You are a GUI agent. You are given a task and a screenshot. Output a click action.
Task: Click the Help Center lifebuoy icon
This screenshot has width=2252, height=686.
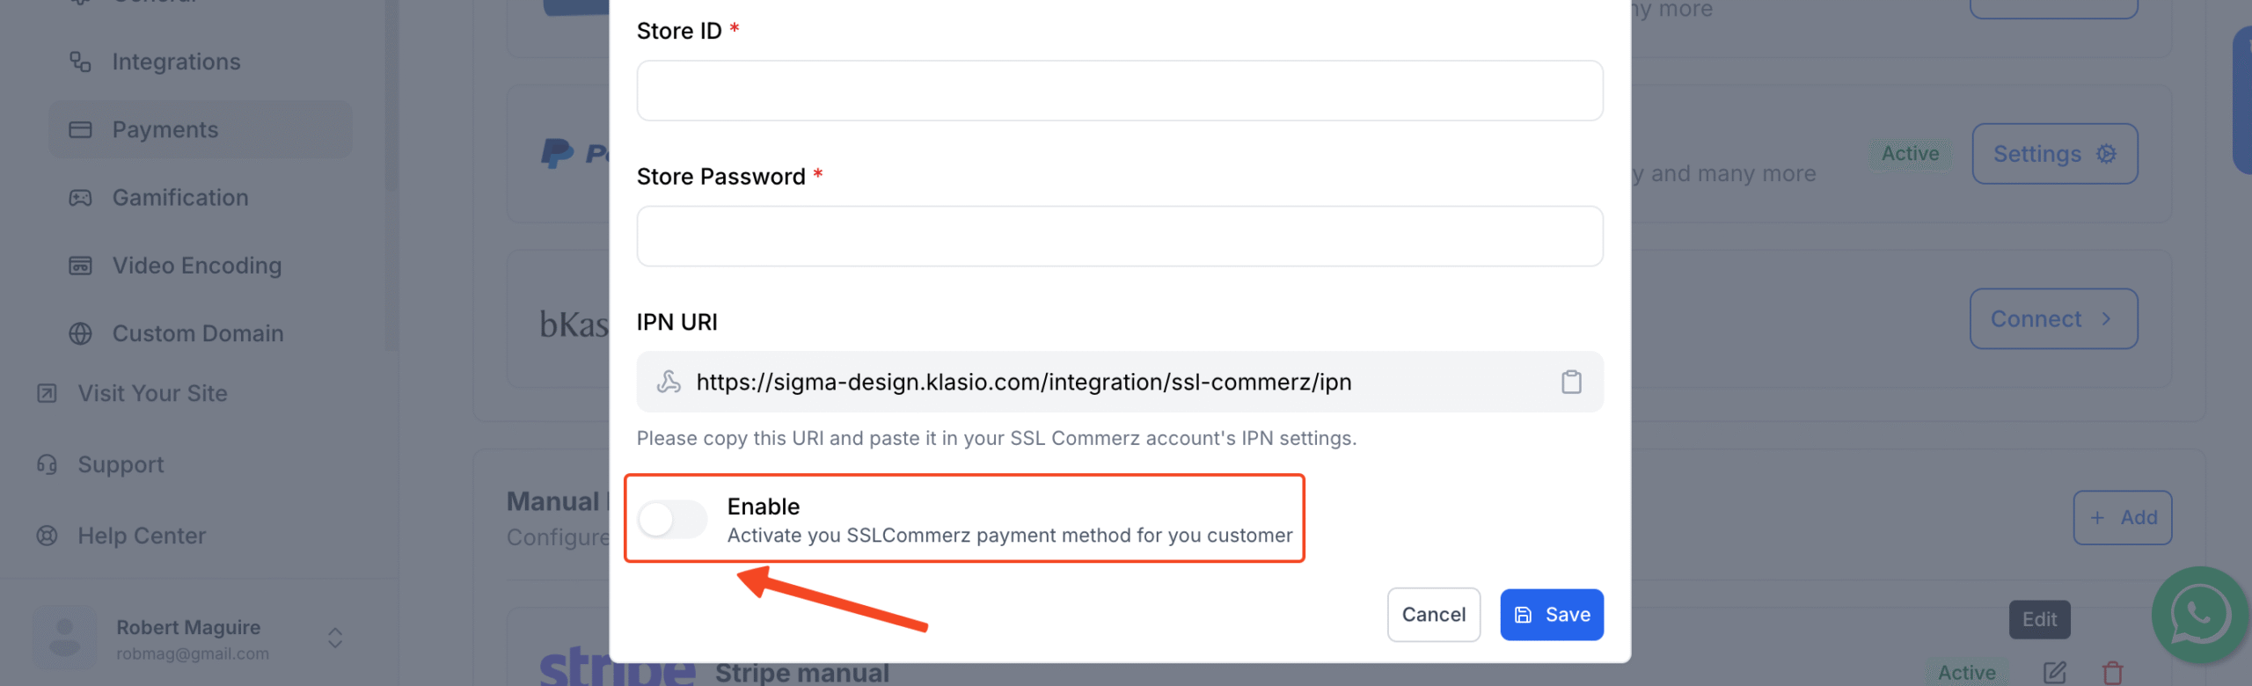pos(47,536)
